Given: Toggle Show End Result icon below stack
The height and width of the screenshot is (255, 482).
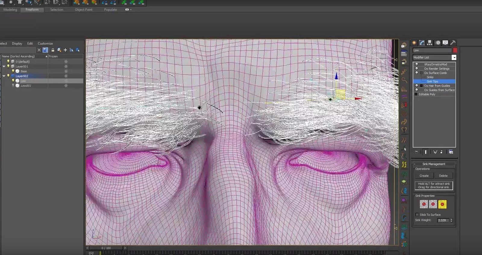Looking at the screenshot, I should click(426, 152).
